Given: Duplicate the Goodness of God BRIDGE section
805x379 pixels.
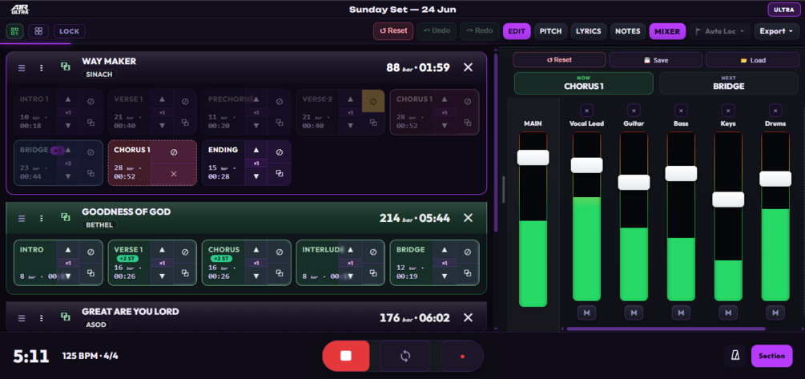Looking at the screenshot, I should coord(467,273).
